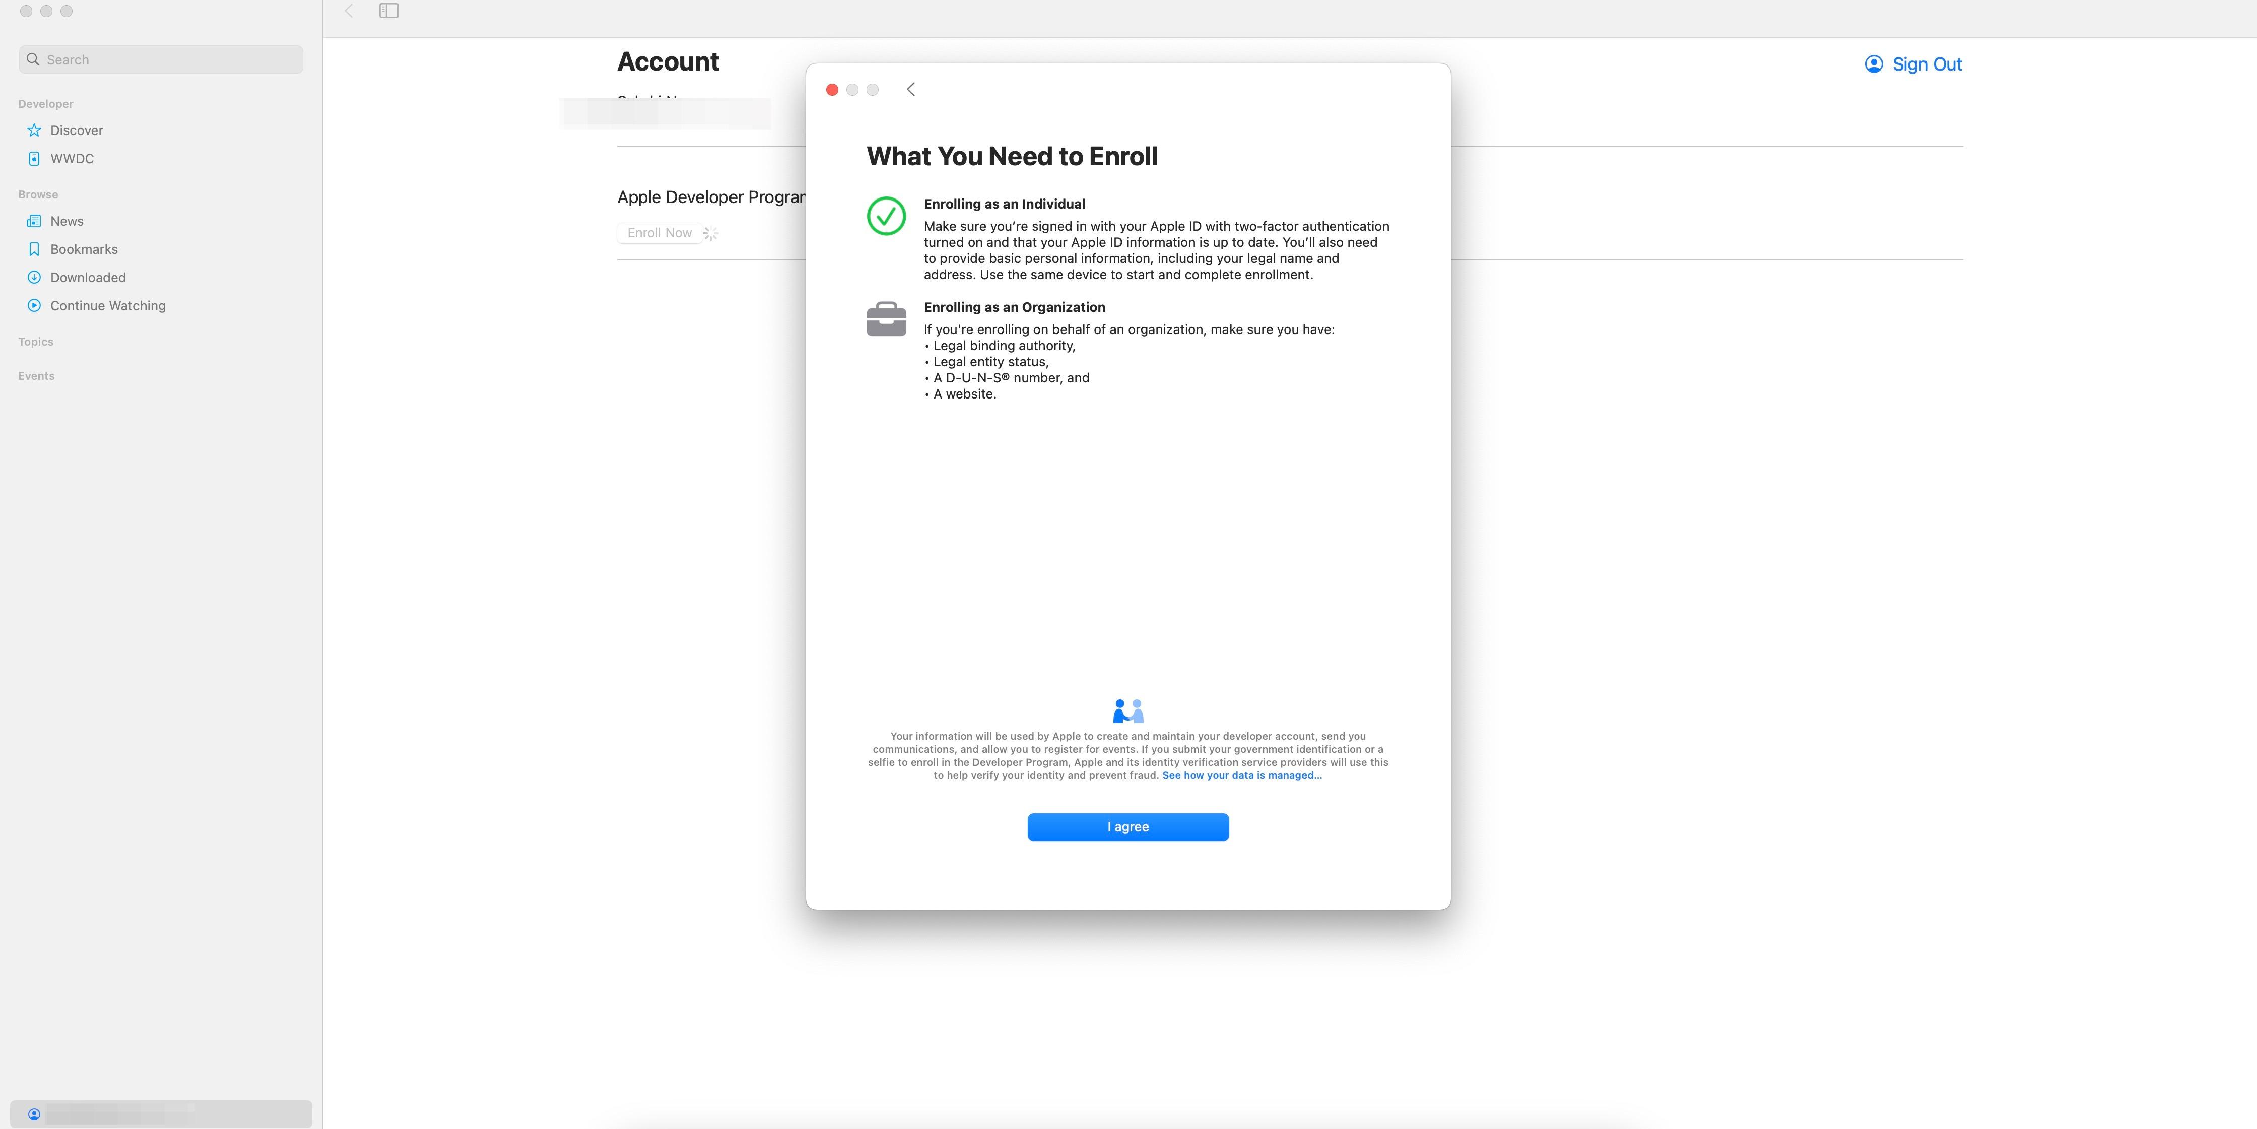
Task: Click the green checkmark individual icon
Action: (x=886, y=216)
